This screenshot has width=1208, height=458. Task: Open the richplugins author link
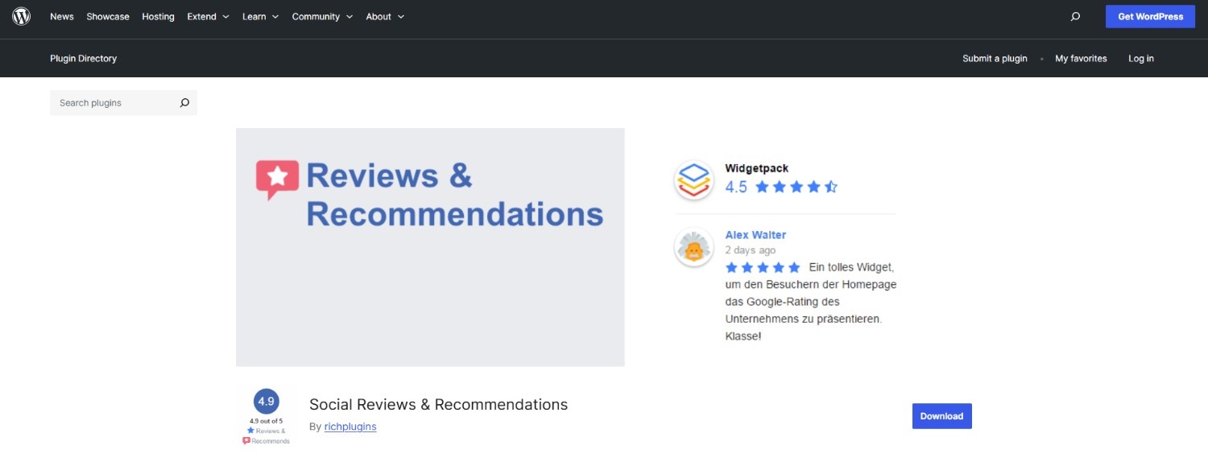tap(350, 427)
